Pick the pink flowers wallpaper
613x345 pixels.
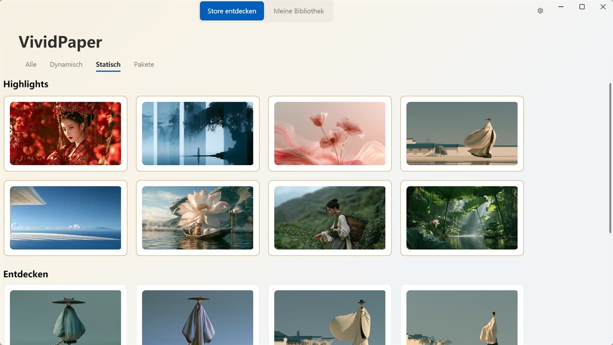(x=330, y=133)
